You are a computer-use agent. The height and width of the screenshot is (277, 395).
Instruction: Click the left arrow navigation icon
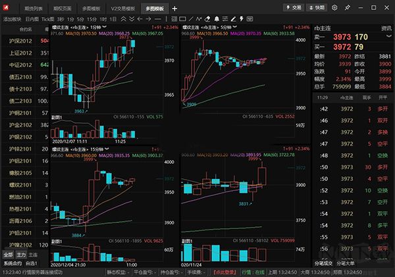click(x=140, y=19)
